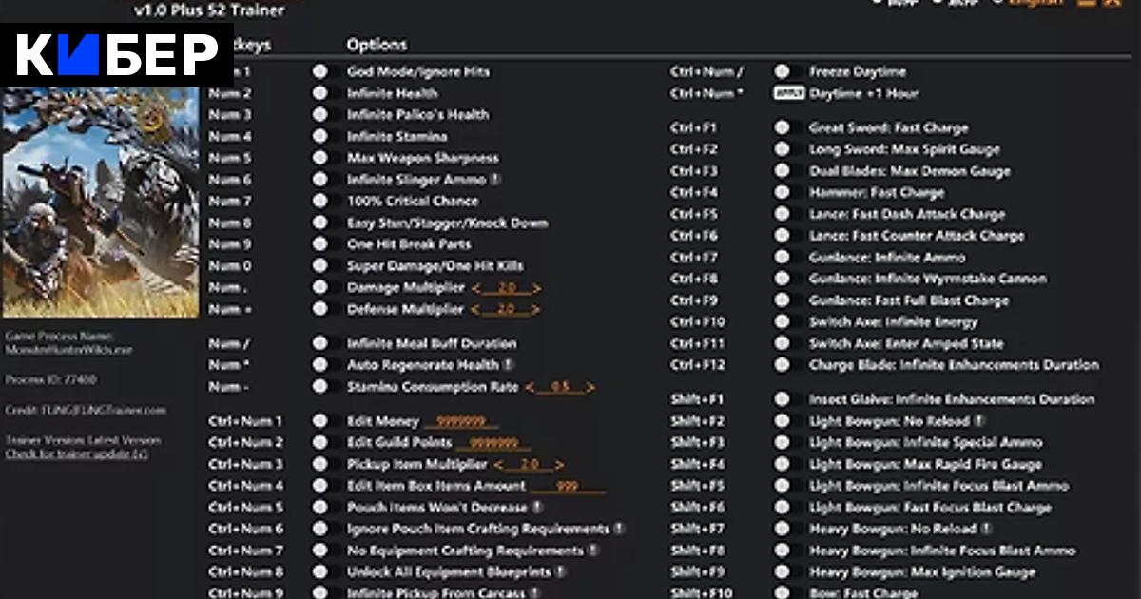Click info icon beside Infinite Slinger Ammo
Screen dimensions: 1141x599
(495, 180)
